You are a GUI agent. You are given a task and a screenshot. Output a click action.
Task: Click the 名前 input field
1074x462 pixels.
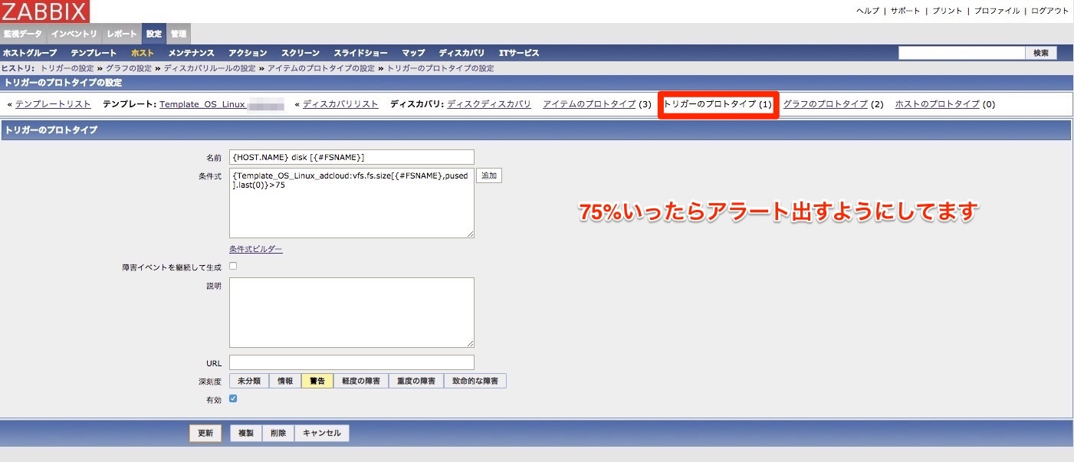pos(351,157)
